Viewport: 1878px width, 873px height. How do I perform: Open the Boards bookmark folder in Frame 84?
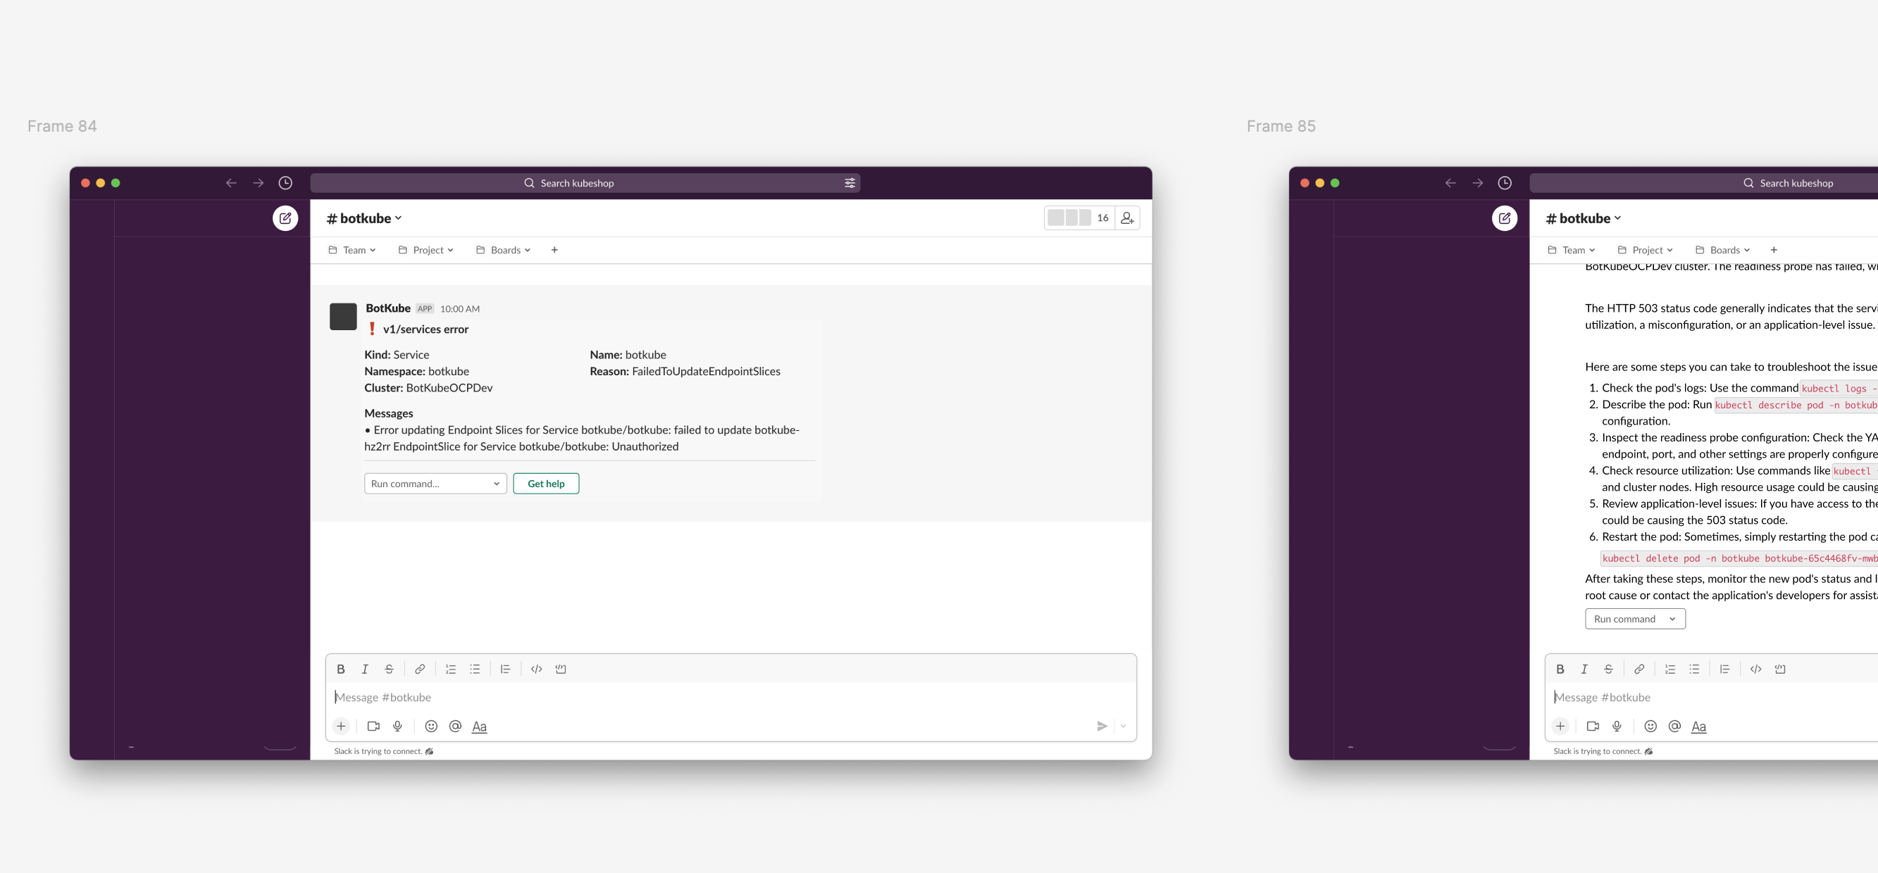[504, 250]
